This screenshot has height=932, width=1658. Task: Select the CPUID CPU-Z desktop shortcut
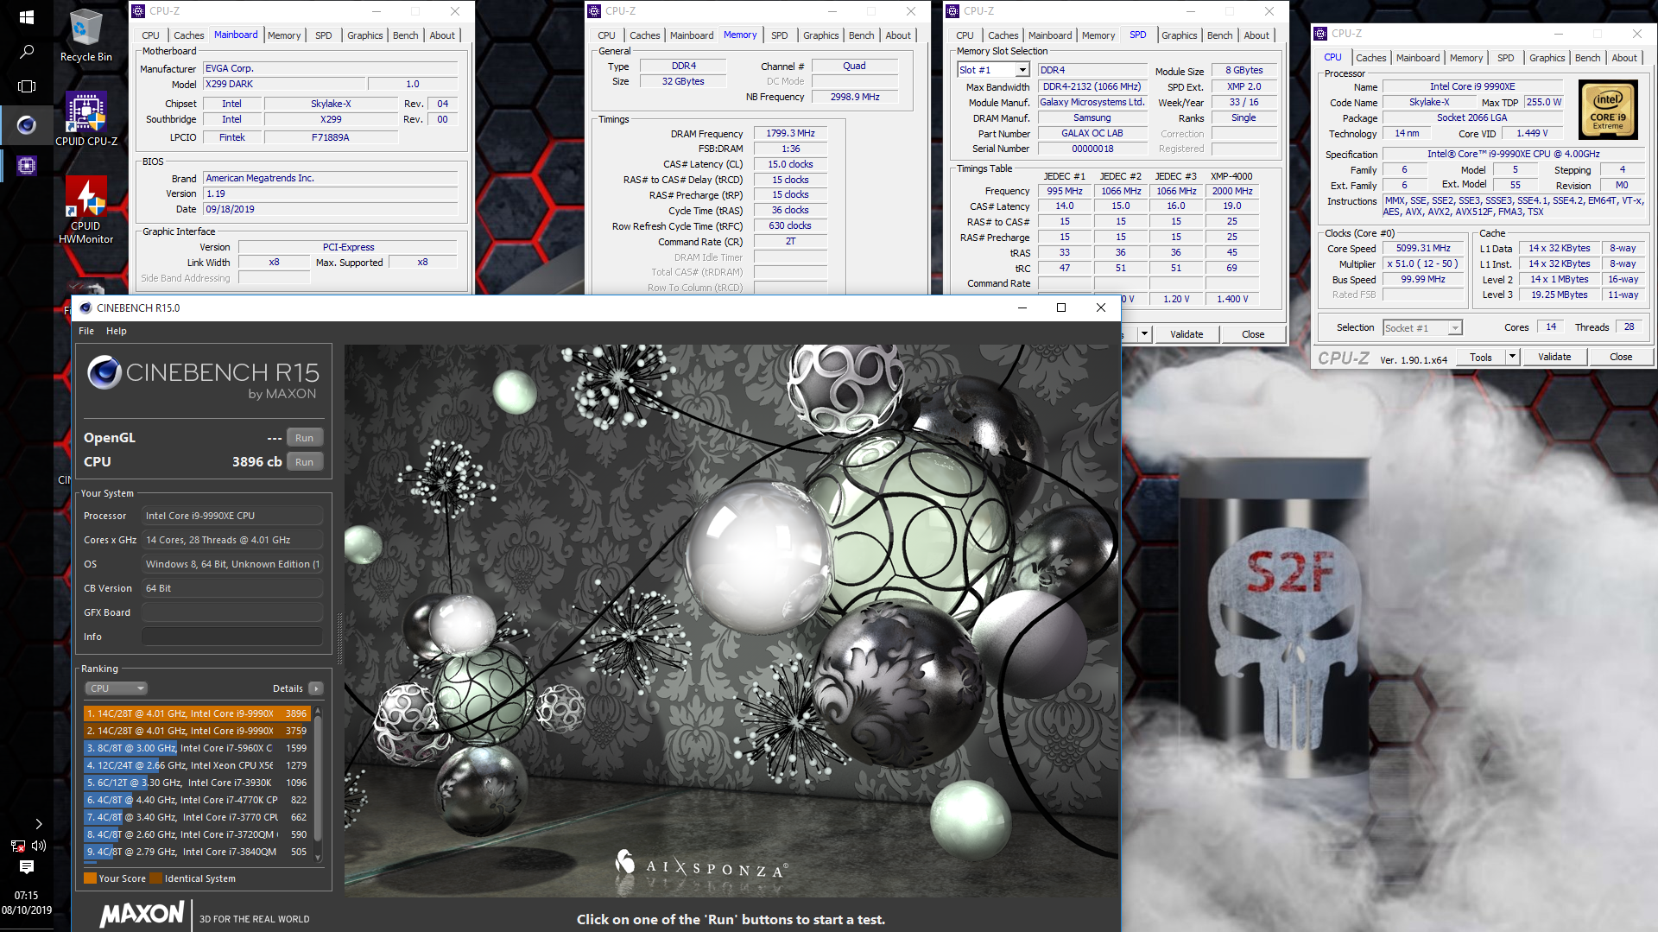pyautogui.click(x=85, y=118)
